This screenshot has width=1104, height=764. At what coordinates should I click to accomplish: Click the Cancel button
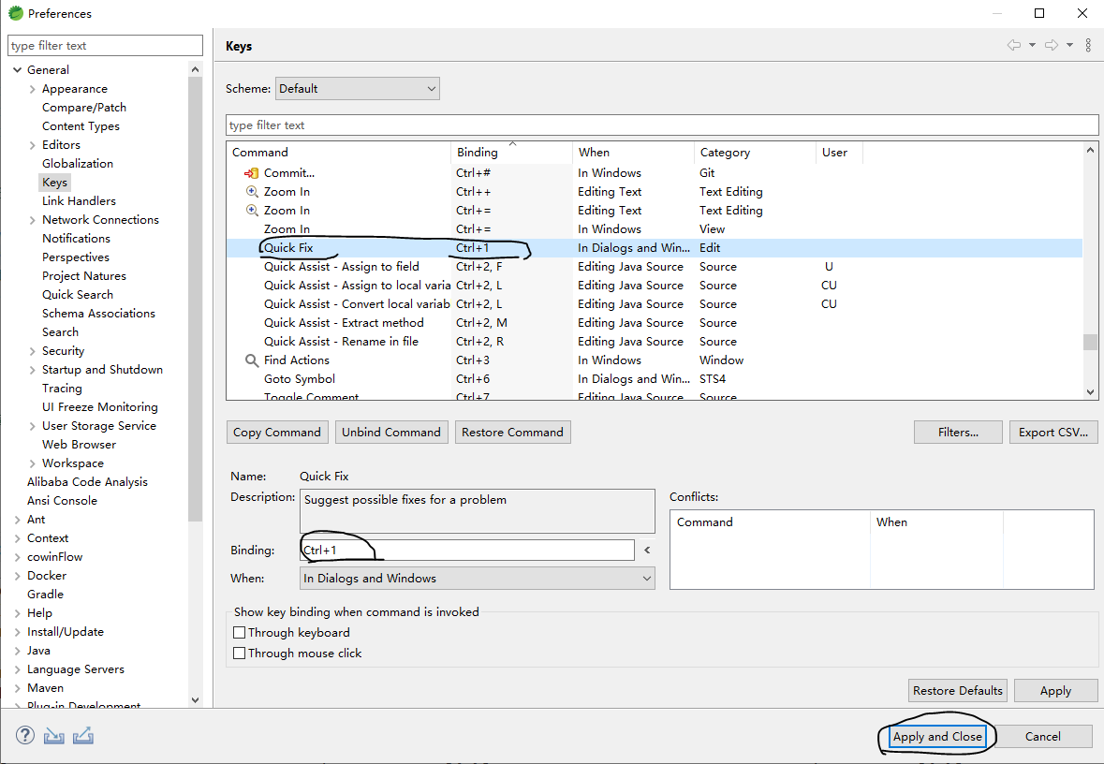tap(1043, 737)
